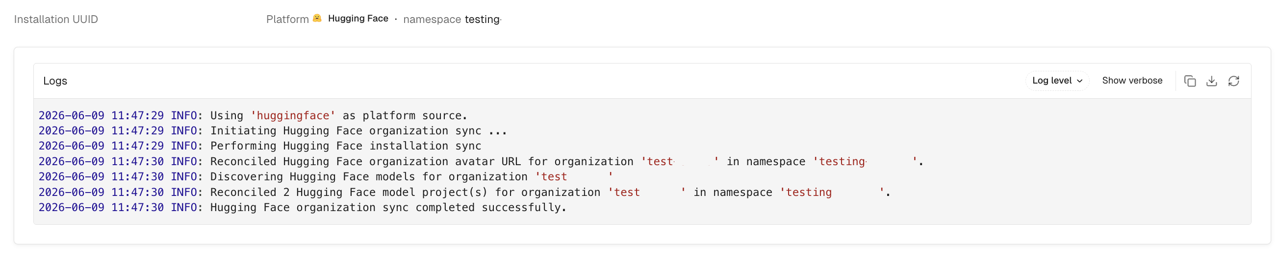
Task: Select log line "Discovering Hugging Face models for organization"
Action: point(326,177)
